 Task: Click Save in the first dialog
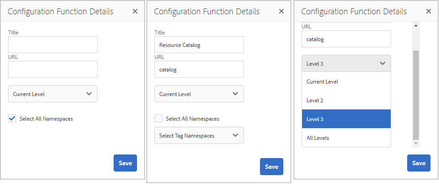coord(125,163)
